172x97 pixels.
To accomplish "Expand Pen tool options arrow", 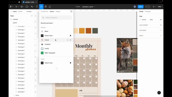I will pos(34,7).
